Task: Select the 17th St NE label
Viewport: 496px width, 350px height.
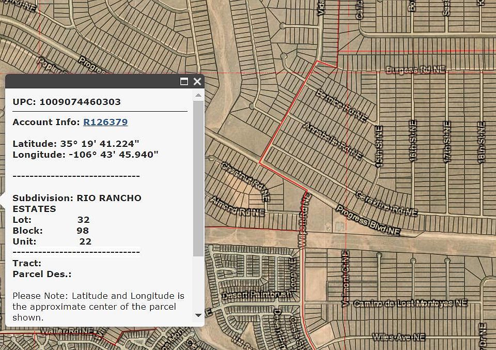Action: (x=447, y=142)
